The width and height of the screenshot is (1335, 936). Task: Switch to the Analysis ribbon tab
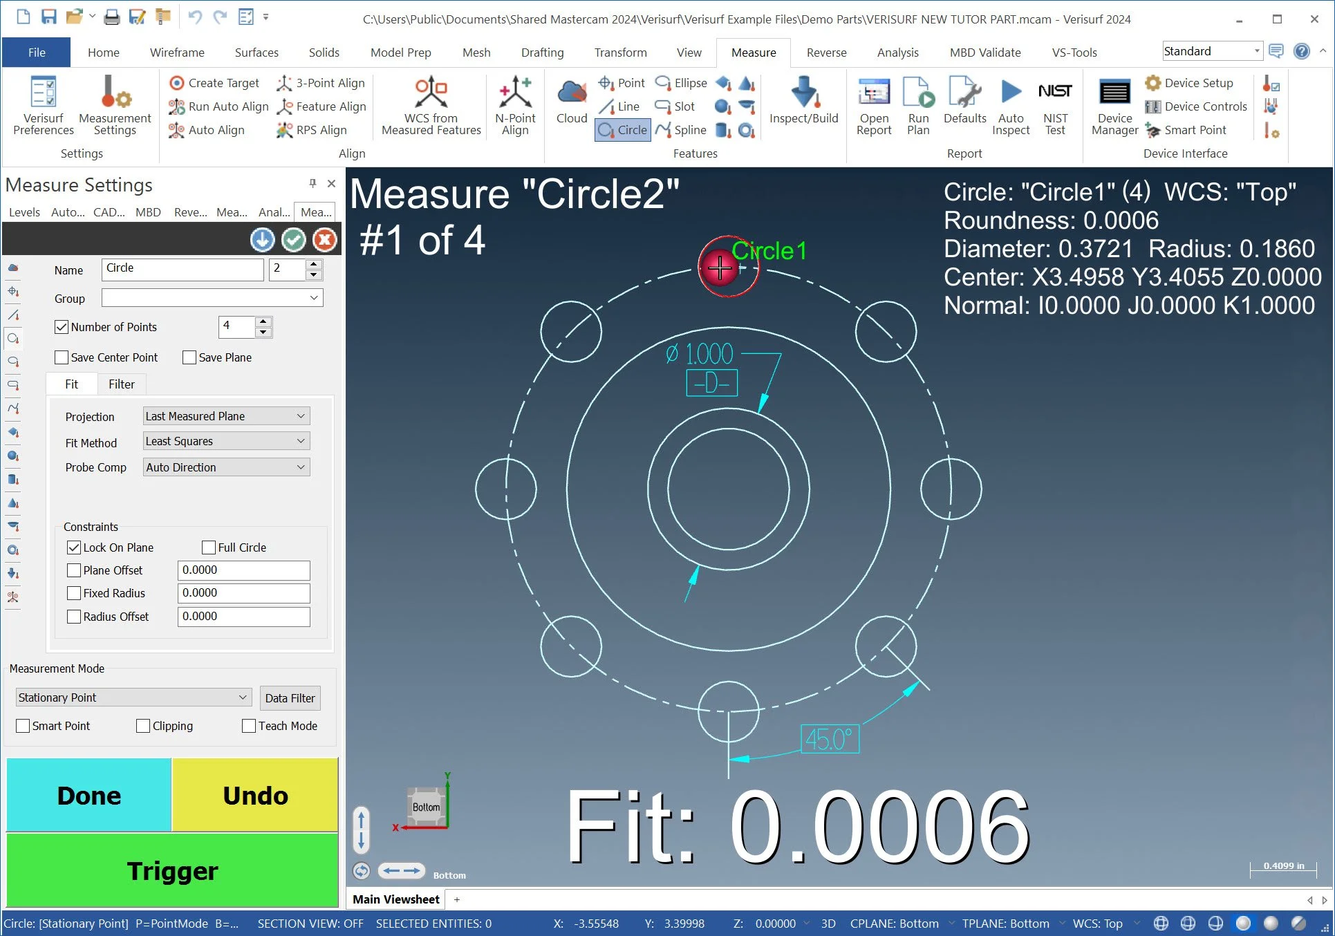tap(897, 53)
